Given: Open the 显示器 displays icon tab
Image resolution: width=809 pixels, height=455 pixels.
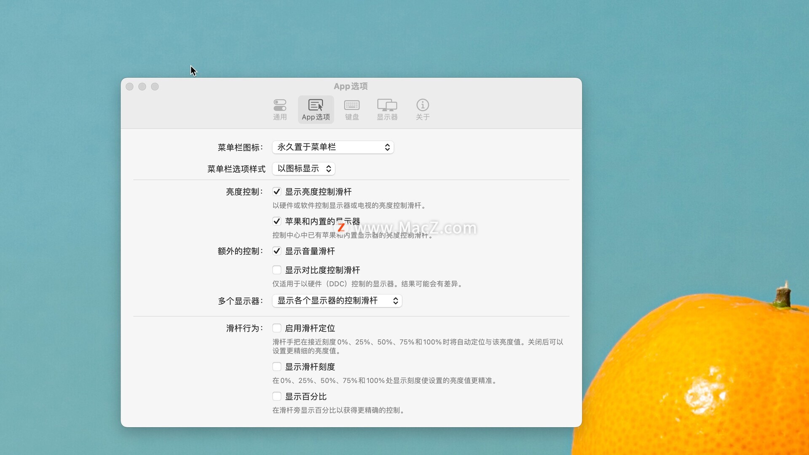Looking at the screenshot, I should pyautogui.click(x=387, y=110).
